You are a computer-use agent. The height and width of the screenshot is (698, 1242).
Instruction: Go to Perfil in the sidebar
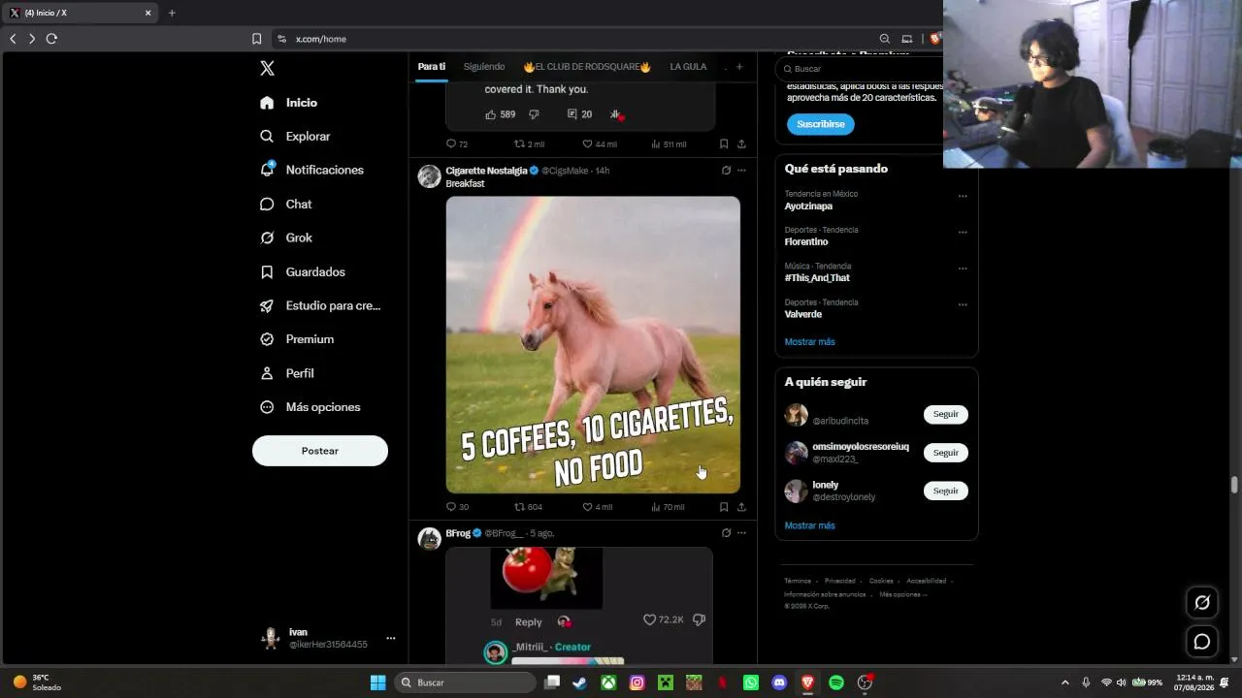(x=286, y=373)
